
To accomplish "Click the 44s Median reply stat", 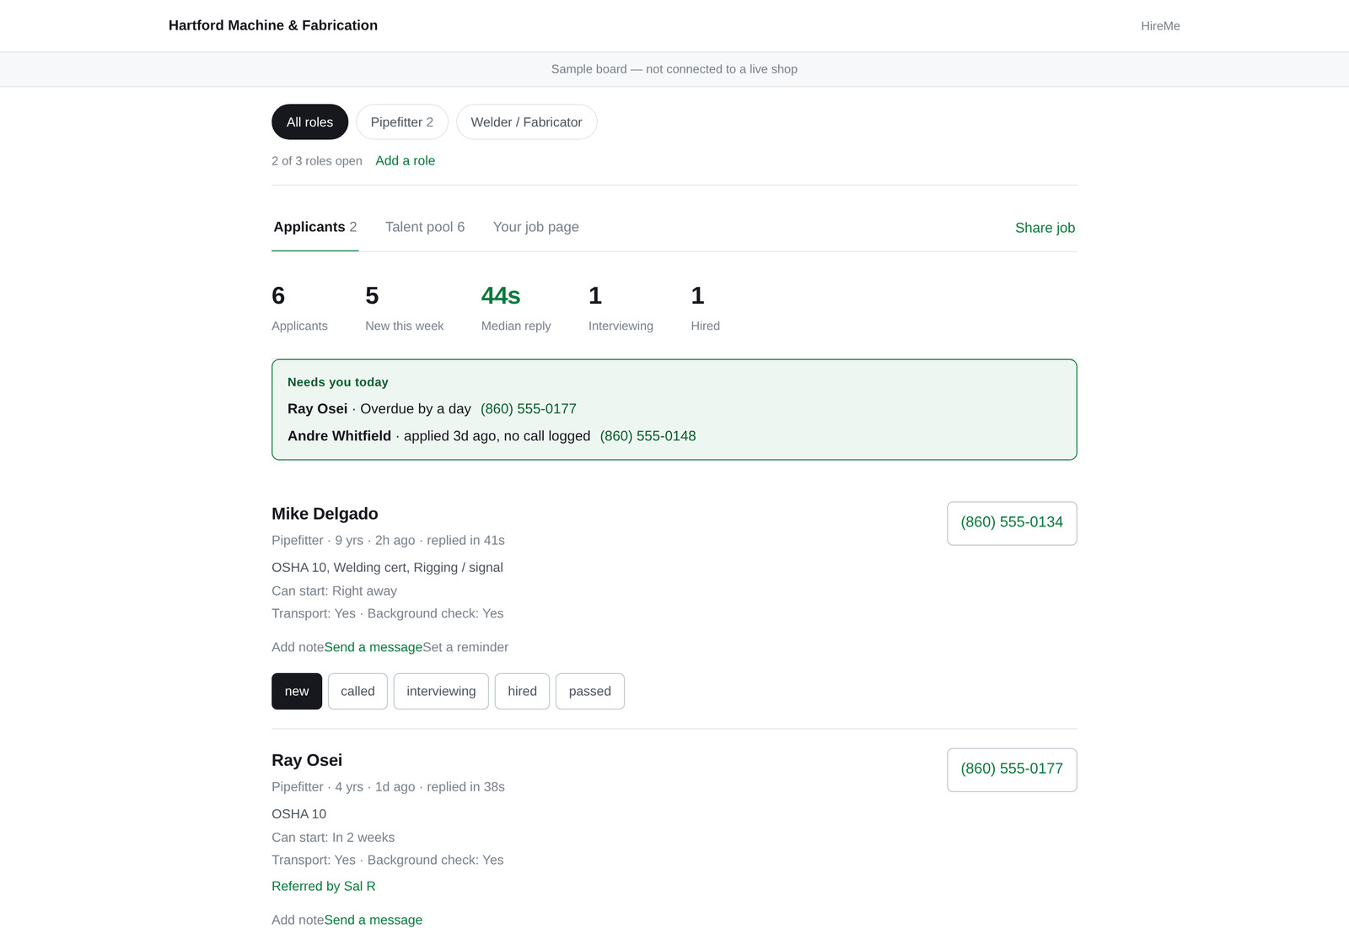I will click(516, 308).
